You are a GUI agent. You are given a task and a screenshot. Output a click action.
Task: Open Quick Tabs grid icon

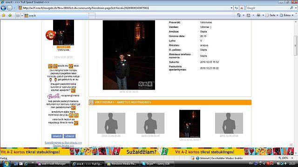tap(18, 15)
